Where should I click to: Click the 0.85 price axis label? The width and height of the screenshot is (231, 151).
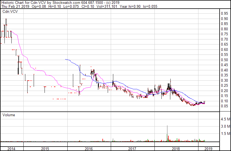(x=224, y=24)
